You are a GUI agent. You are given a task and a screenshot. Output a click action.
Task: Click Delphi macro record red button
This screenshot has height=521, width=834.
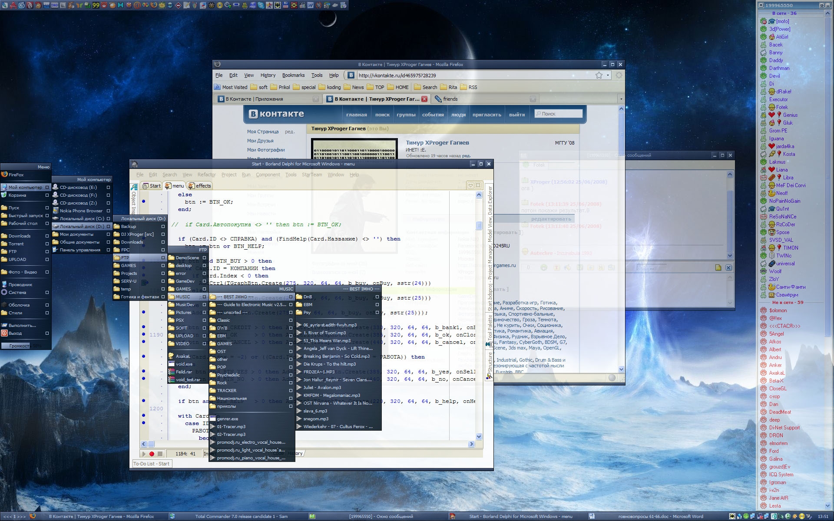tap(152, 454)
